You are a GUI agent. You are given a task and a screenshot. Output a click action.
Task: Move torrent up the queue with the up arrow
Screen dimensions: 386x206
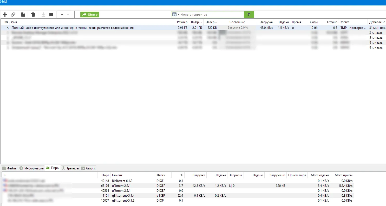[62, 15]
